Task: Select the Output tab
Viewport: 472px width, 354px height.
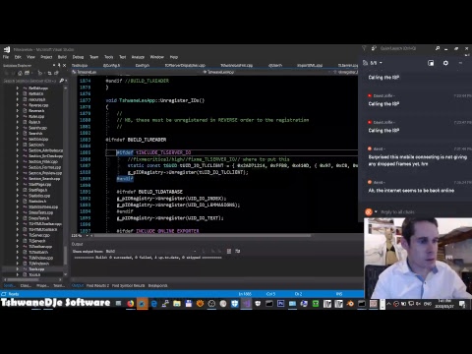Action: (x=78, y=285)
